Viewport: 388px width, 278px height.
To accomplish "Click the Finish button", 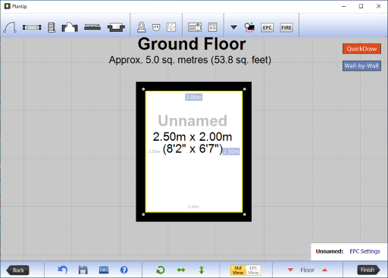I will [x=368, y=270].
